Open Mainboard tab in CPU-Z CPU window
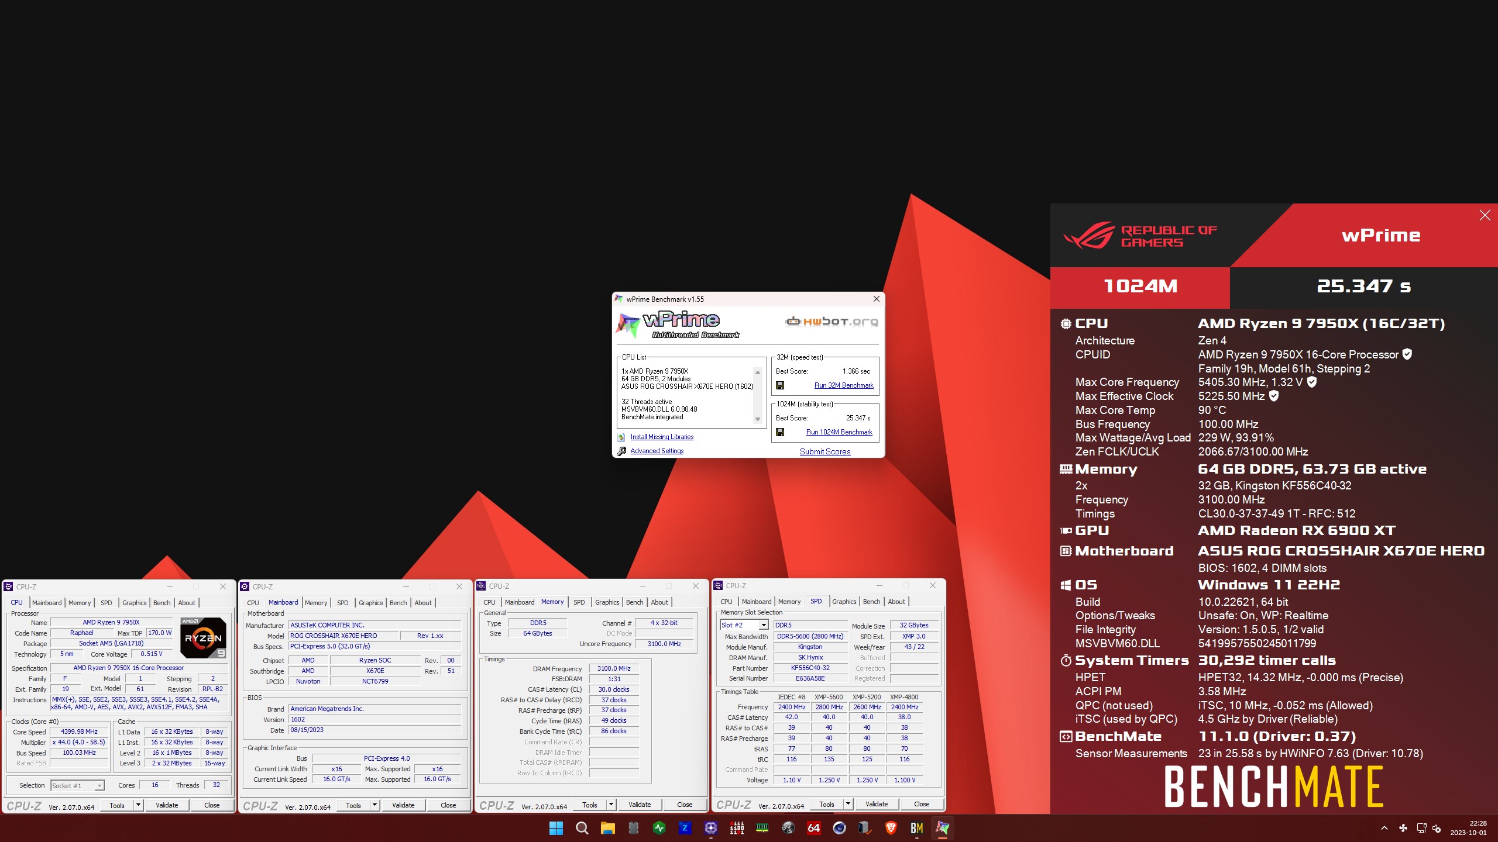Screen dimensions: 1498x842 [x=47, y=602]
